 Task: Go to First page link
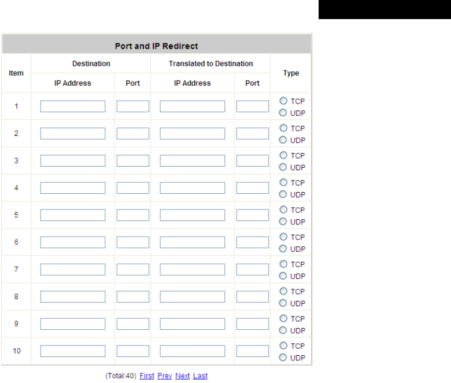tap(147, 376)
